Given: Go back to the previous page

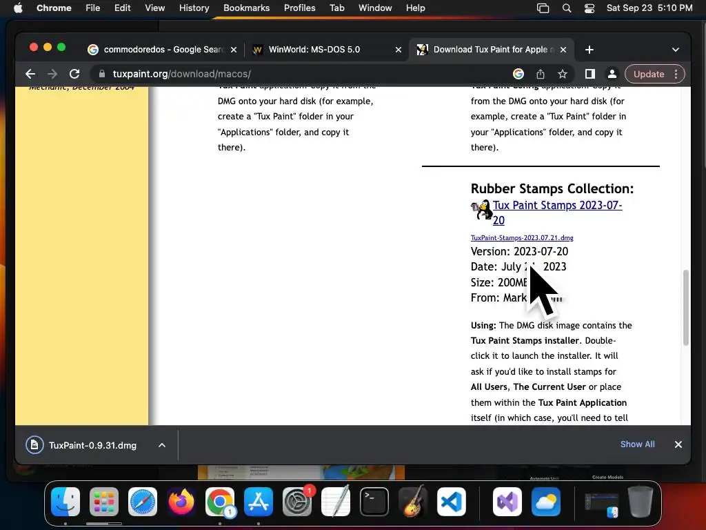Looking at the screenshot, I should (x=30, y=74).
